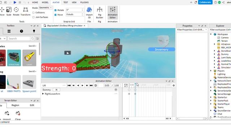Click the timeline scrubber playhead
The height and width of the screenshot is (130, 231).
pos(135,84)
